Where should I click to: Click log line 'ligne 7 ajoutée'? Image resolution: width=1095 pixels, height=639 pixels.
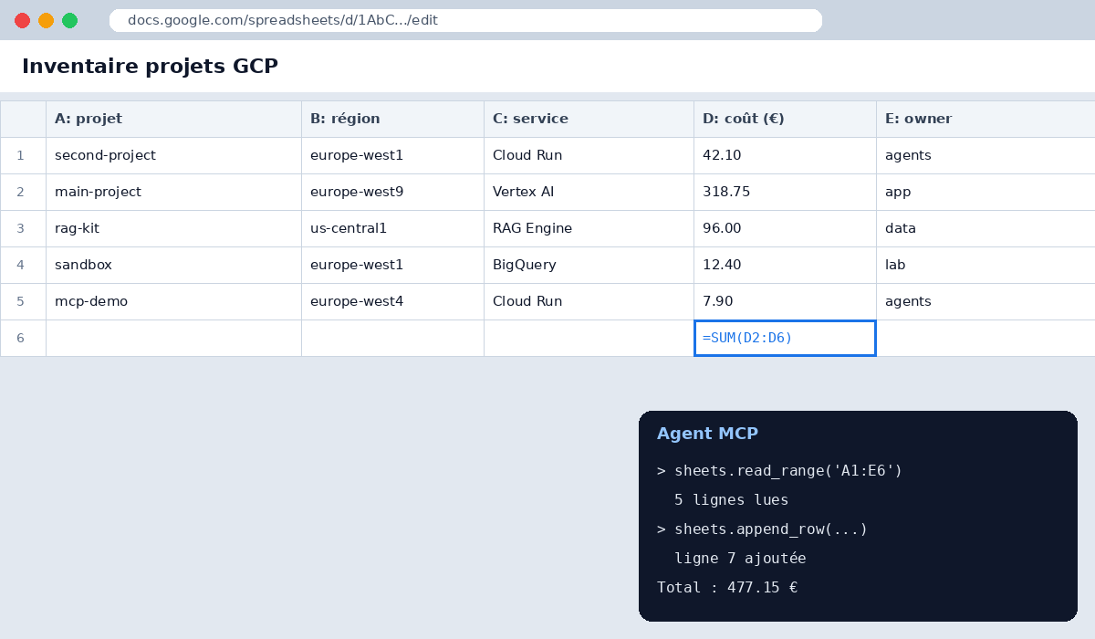point(740,559)
